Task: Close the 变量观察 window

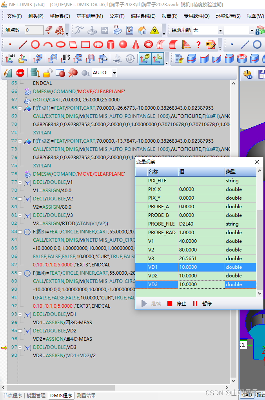Action: tap(257, 162)
